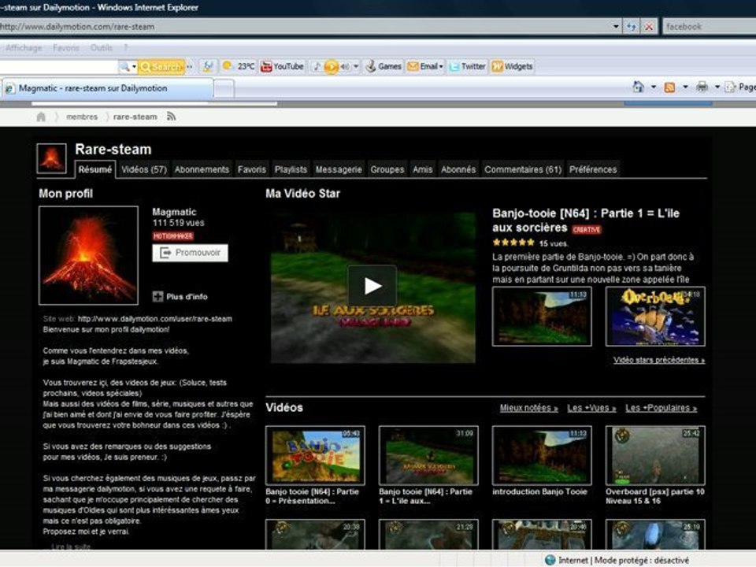Image resolution: width=756 pixels, height=567 pixels.
Task: Click the IE Print icon
Action: [702, 87]
